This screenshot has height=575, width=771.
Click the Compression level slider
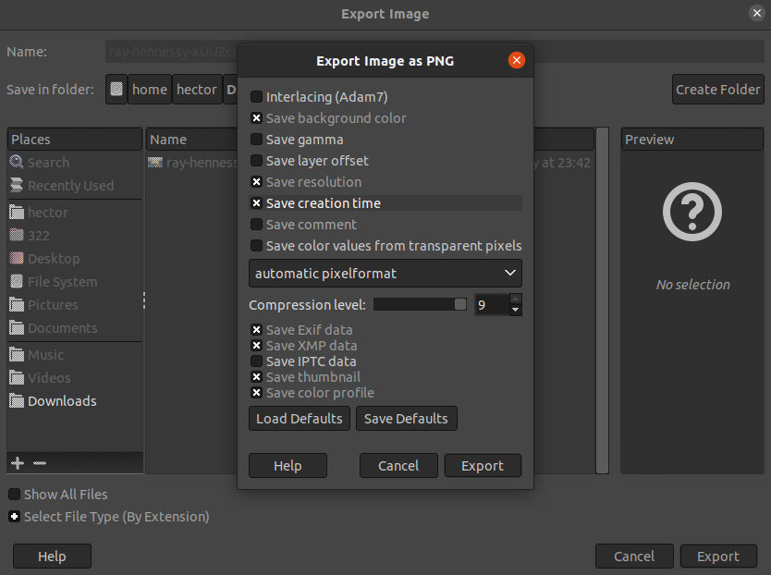point(420,305)
